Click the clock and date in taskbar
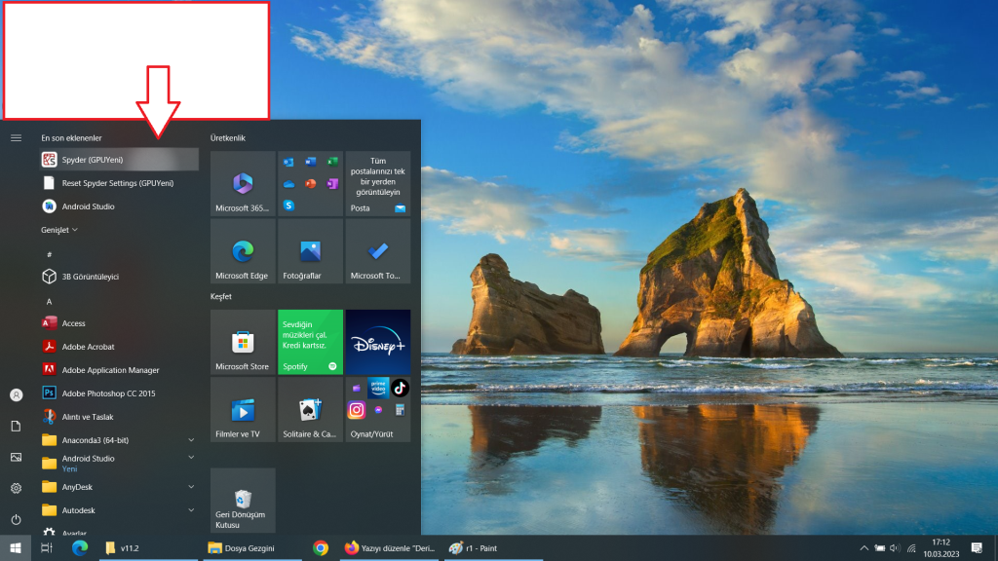The height and width of the screenshot is (561, 998). pyautogui.click(x=940, y=548)
